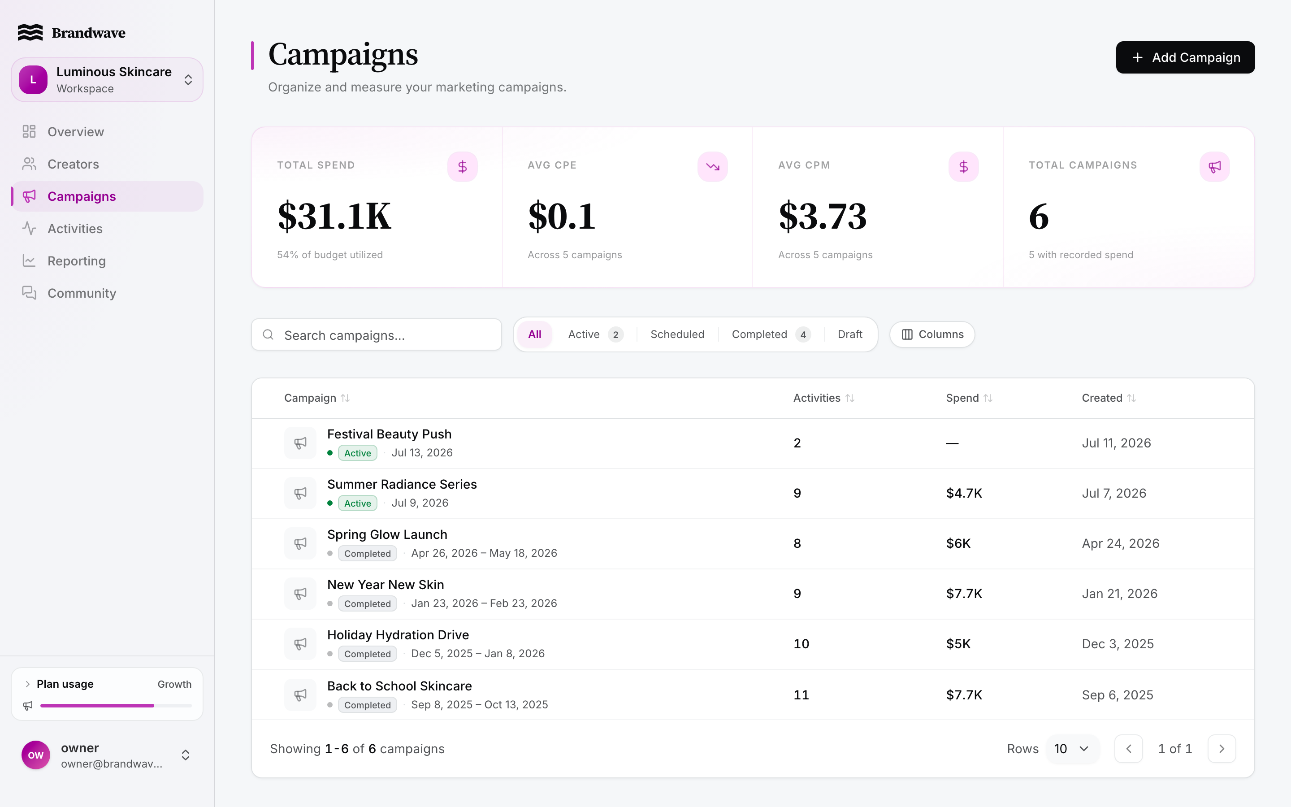Click the owner OW avatar
Image resolution: width=1291 pixels, height=807 pixels.
click(36, 755)
